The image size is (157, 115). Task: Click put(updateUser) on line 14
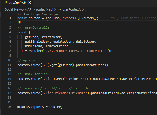(x=107, y=79)
